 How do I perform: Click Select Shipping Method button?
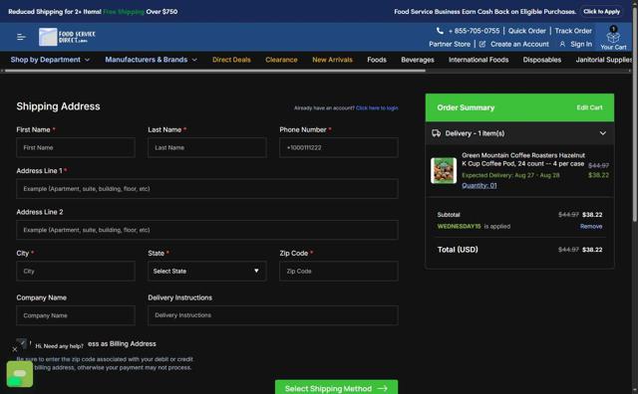tap(337, 388)
